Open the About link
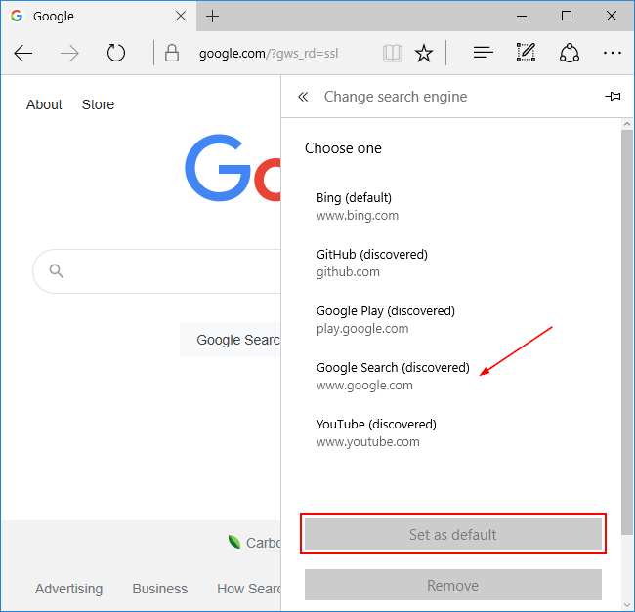The image size is (635, 612). click(44, 104)
